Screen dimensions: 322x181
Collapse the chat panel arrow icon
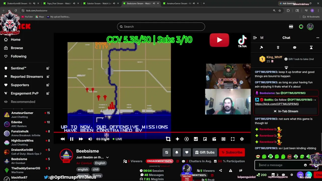[255, 38]
